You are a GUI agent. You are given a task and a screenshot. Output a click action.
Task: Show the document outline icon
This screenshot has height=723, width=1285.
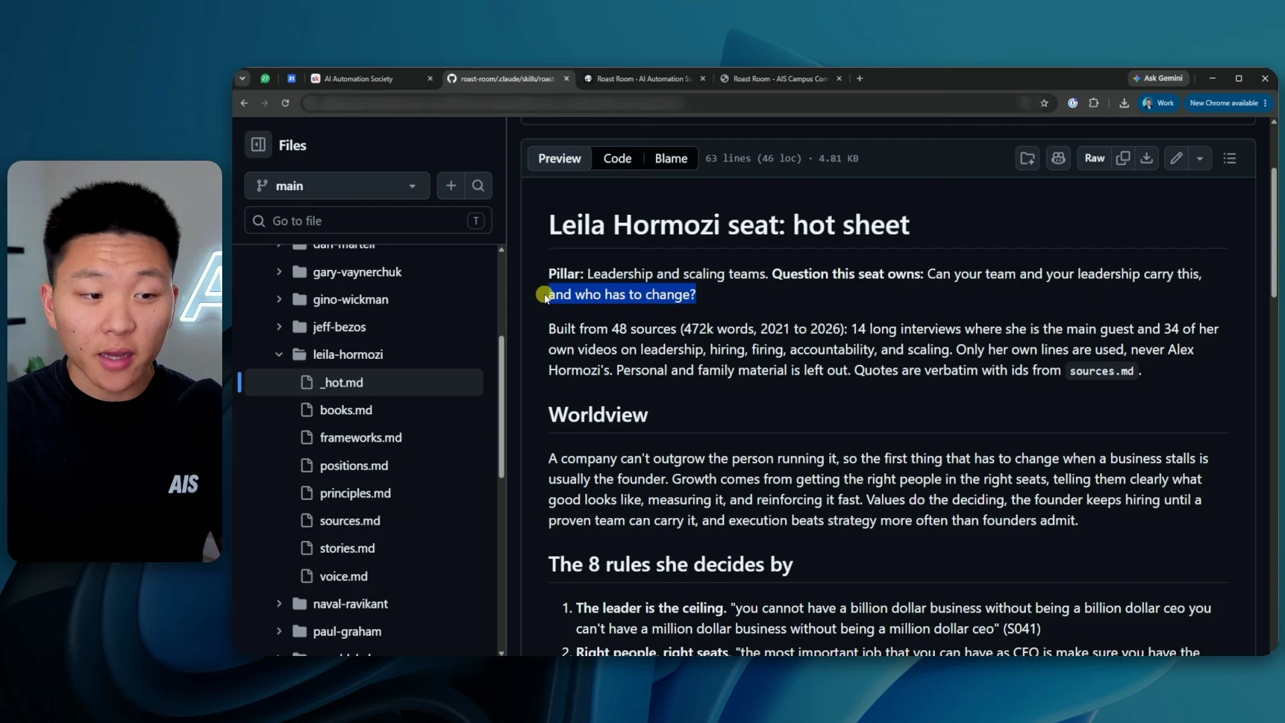click(x=1229, y=158)
